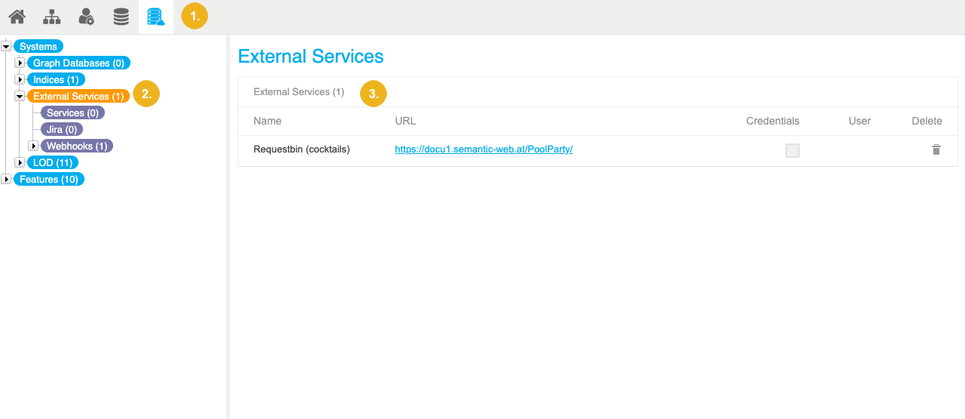Click the Requestbin (cocktails) name cell
The width and height of the screenshot is (965, 419).
coord(302,149)
